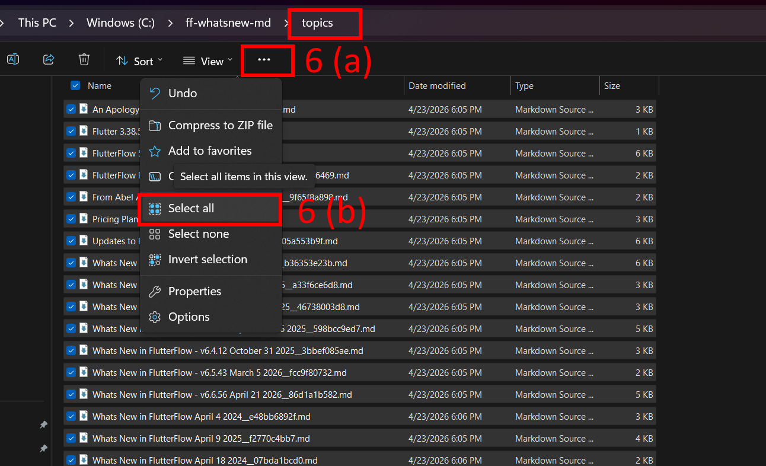Viewport: 766px width, 466px height.
Task: Click the file icon for the April 4 2024 file
Action: [x=84, y=416]
